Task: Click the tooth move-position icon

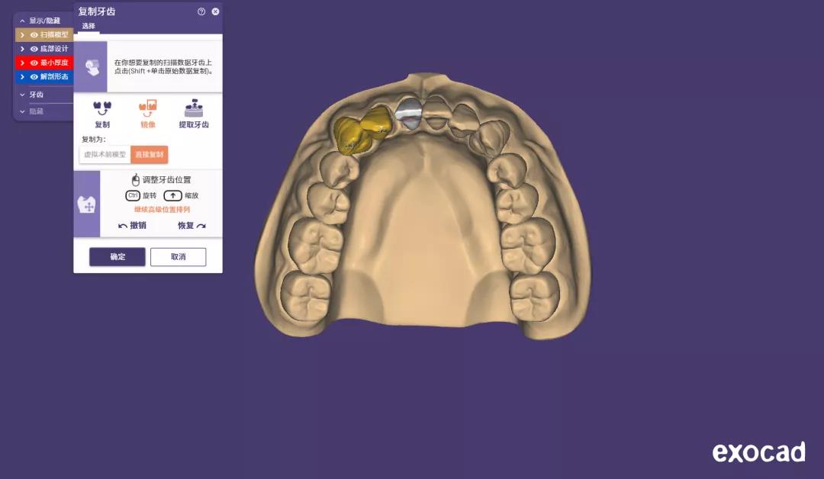Action: [87, 204]
